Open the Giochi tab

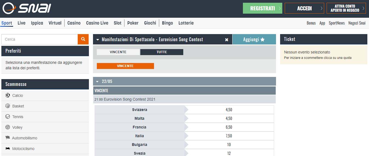150,23
